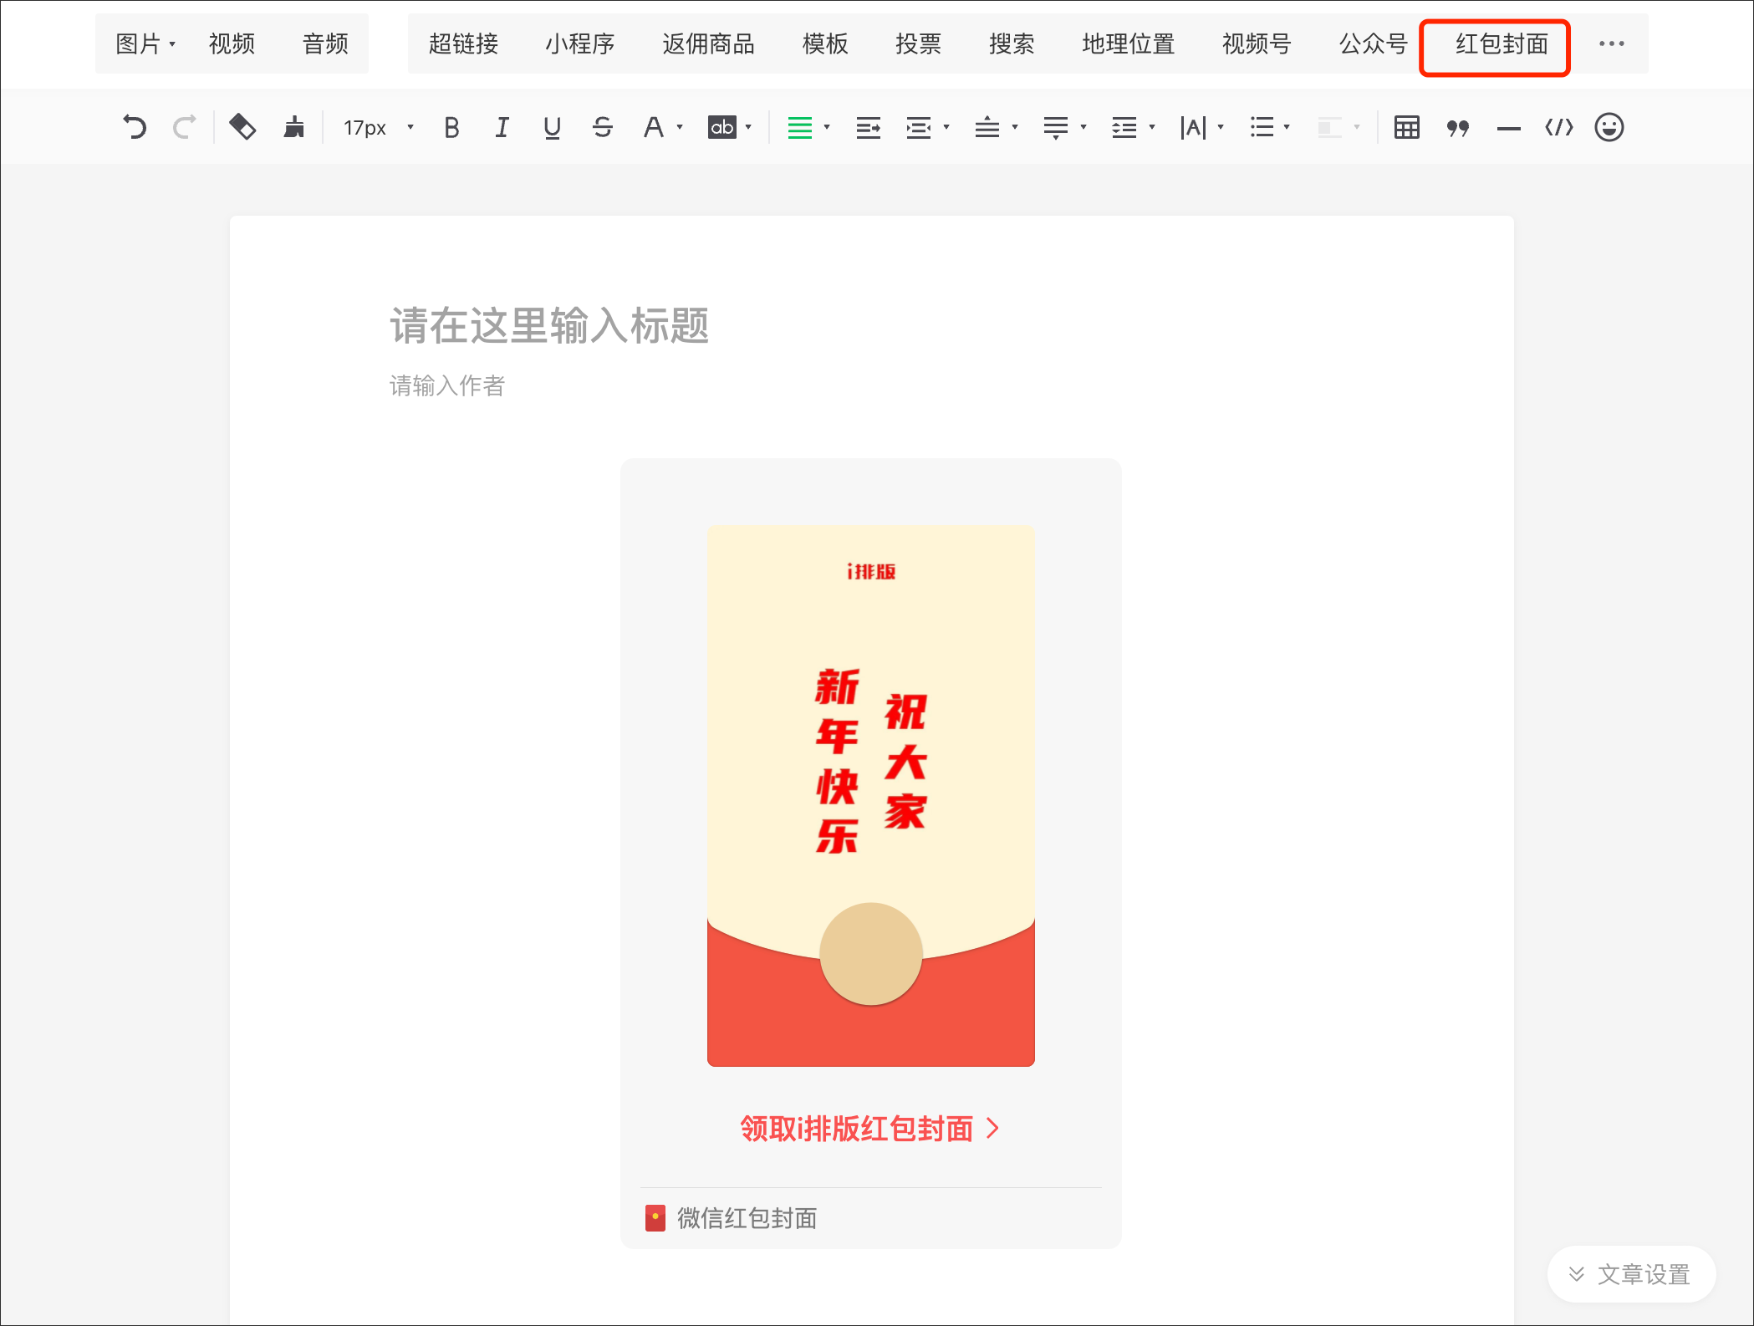
Task: Insert a table using table icon
Action: click(x=1406, y=127)
